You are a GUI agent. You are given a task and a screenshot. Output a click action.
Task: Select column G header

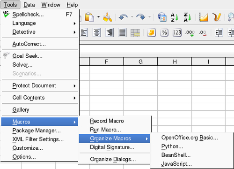(x=140, y=61)
